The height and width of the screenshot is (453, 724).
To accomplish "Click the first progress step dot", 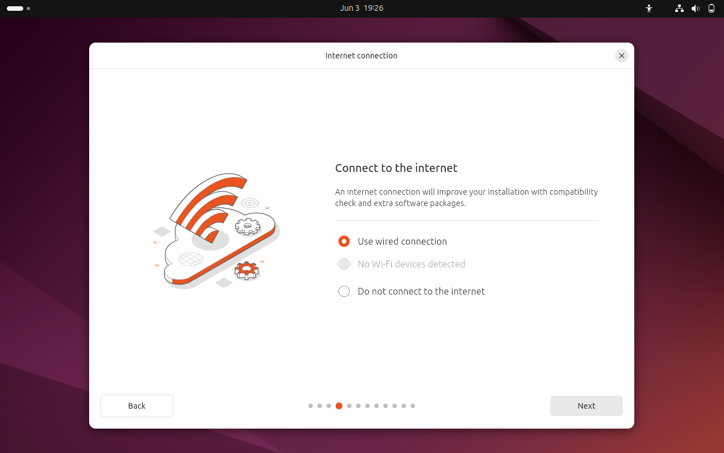I will 311,406.
